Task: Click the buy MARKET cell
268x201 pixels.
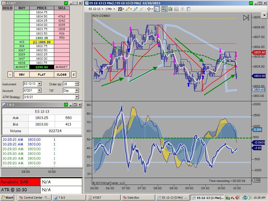Action: (x=21, y=67)
